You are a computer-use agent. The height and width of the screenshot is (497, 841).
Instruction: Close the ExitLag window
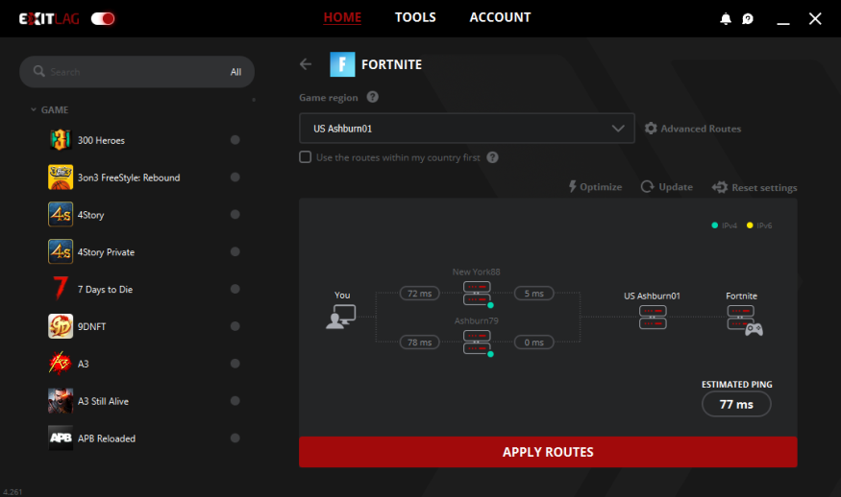pos(815,19)
